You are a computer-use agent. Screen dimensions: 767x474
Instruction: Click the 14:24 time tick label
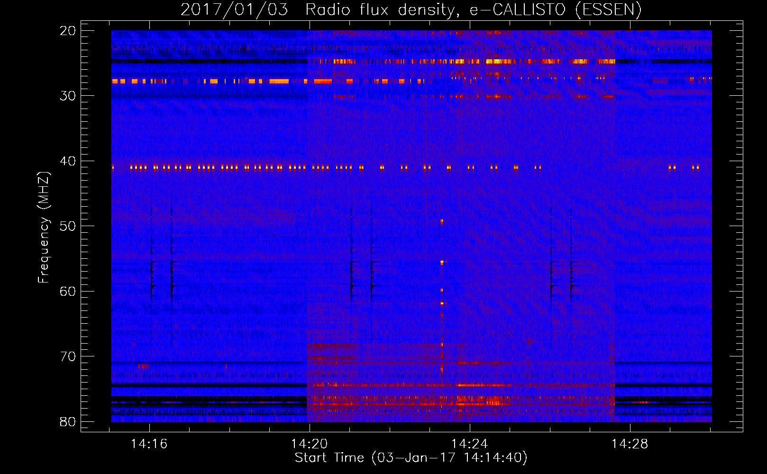470,444
